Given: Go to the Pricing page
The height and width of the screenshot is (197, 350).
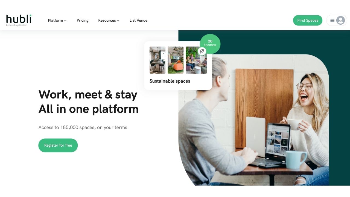Looking at the screenshot, I should click(83, 21).
